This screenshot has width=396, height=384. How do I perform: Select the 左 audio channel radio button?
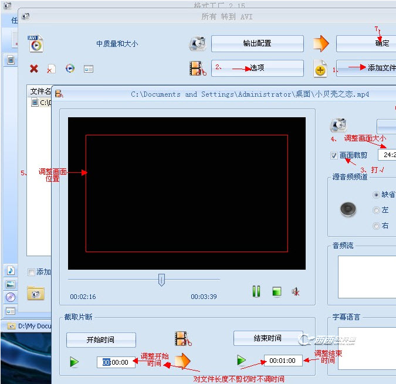[x=376, y=210]
